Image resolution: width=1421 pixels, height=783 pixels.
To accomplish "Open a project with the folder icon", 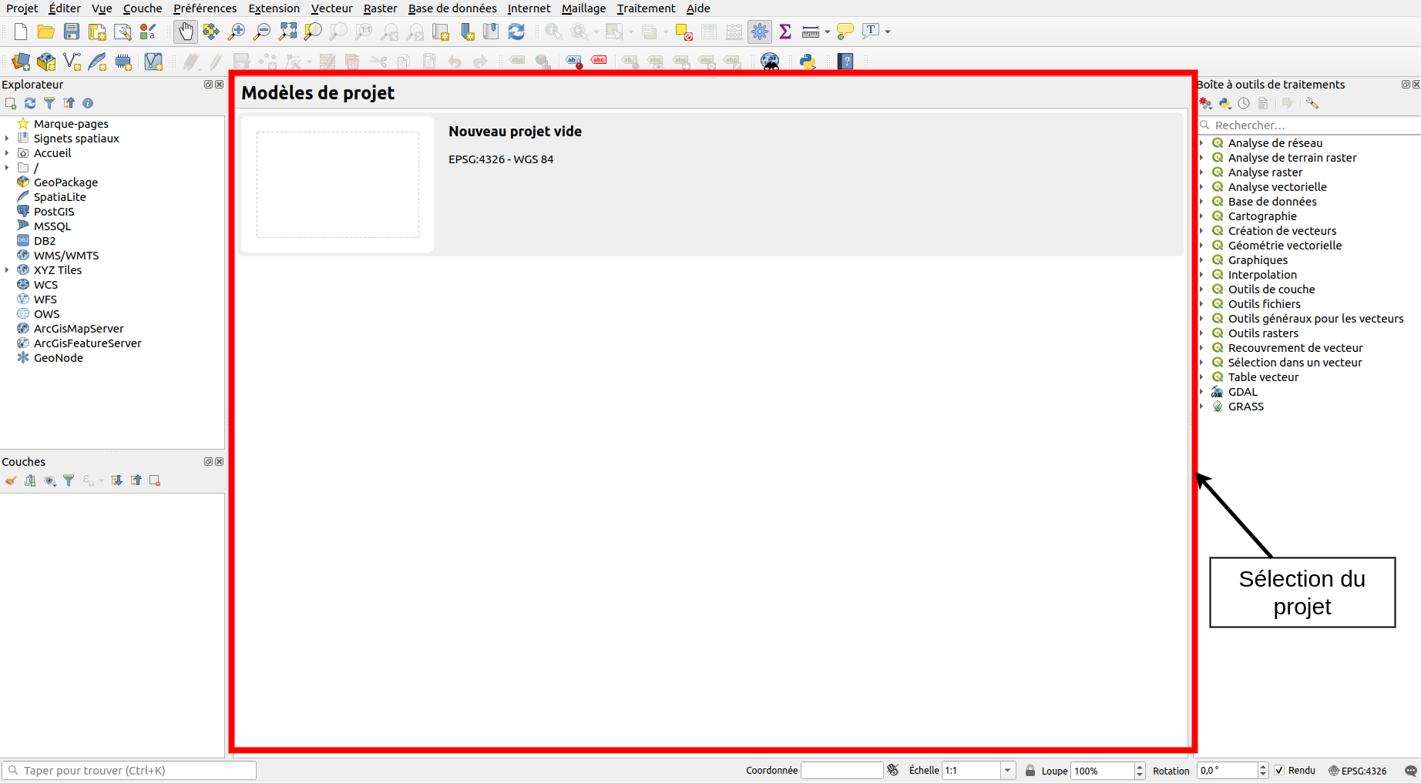I will point(46,32).
